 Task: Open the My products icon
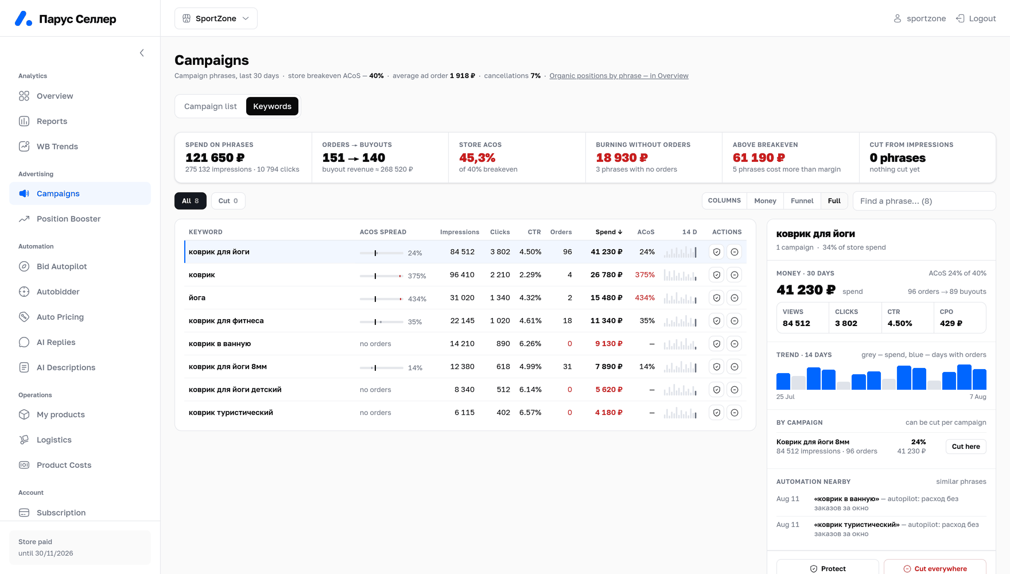(24, 414)
